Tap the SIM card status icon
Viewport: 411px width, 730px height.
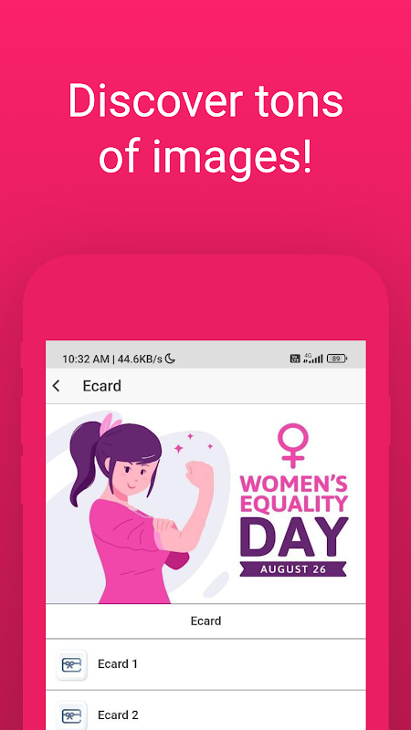click(x=295, y=359)
